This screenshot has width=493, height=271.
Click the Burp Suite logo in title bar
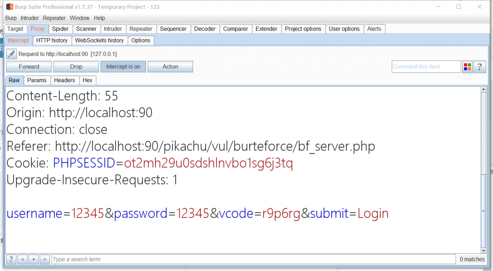(10, 7)
